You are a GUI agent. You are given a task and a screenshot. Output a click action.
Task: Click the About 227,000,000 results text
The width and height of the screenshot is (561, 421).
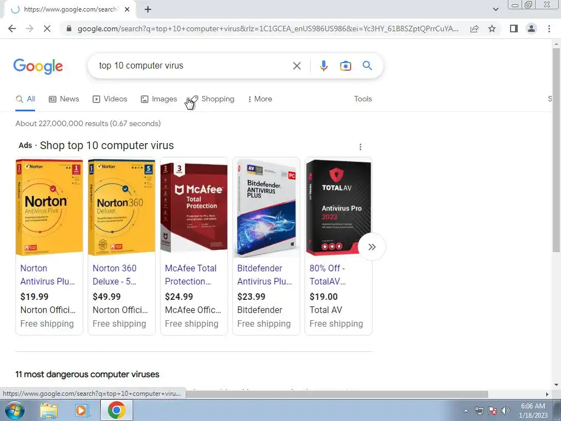click(88, 123)
